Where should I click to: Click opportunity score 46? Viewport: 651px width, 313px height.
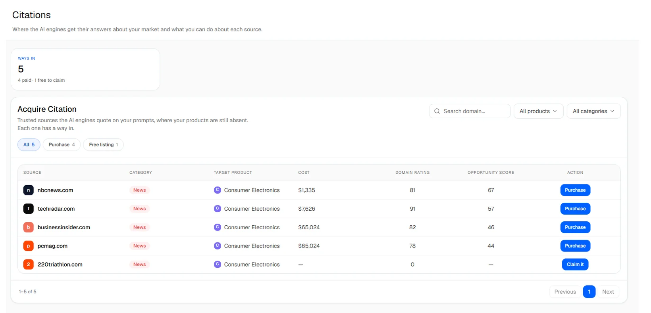click(491, 227)
